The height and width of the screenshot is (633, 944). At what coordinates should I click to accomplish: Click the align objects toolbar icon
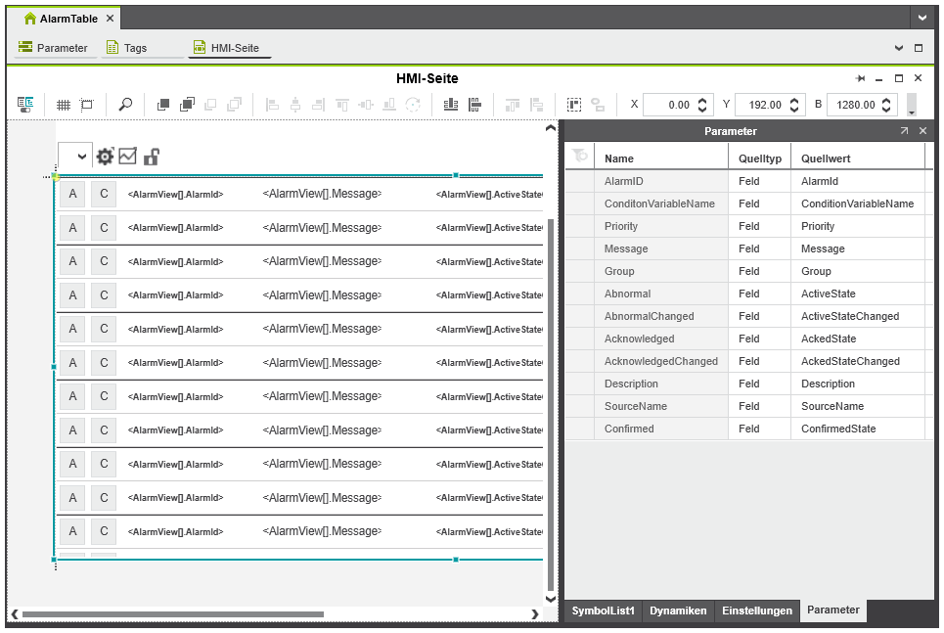[x=451, y=105]
